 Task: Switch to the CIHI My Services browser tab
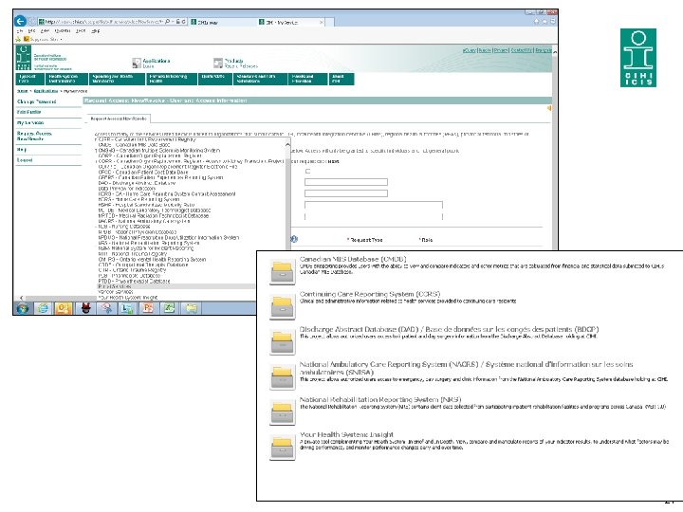(290, 22)
